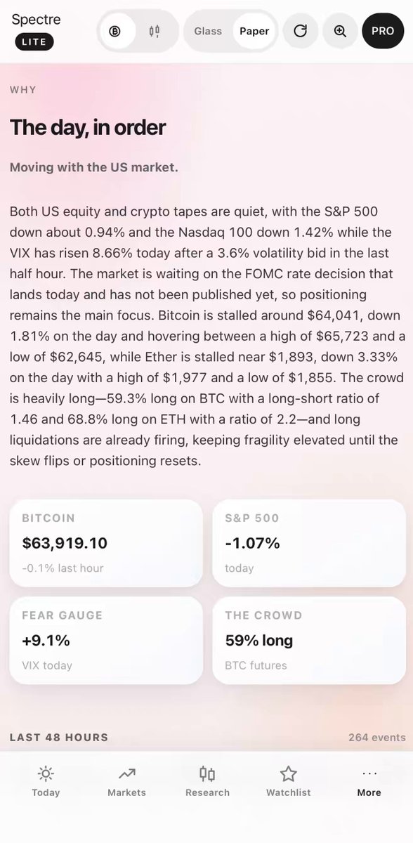Open the Bitcoin price card

point(106,543)
